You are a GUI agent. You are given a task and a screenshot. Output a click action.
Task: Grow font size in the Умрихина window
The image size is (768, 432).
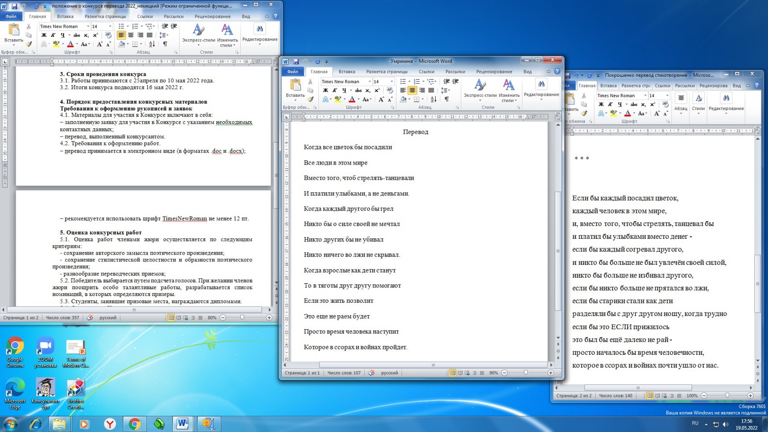[381, 99]
